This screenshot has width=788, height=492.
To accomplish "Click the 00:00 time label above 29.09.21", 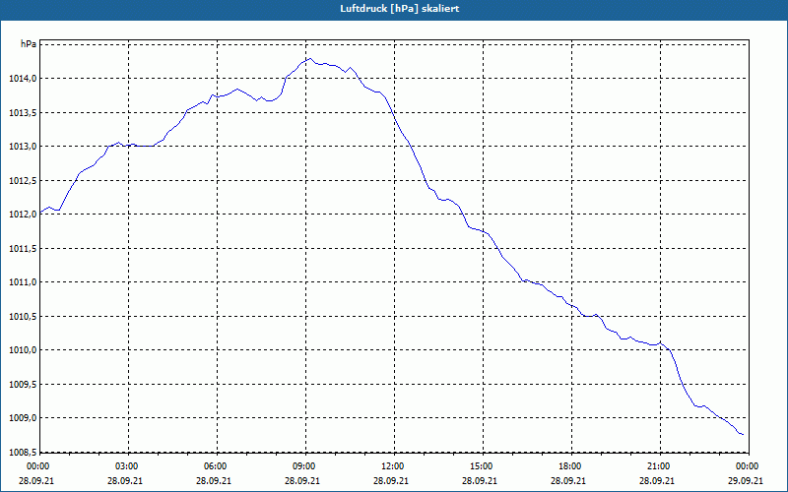I will click(748, 466).
